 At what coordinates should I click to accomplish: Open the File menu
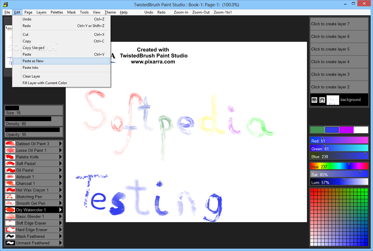click(x=7, y=12)
